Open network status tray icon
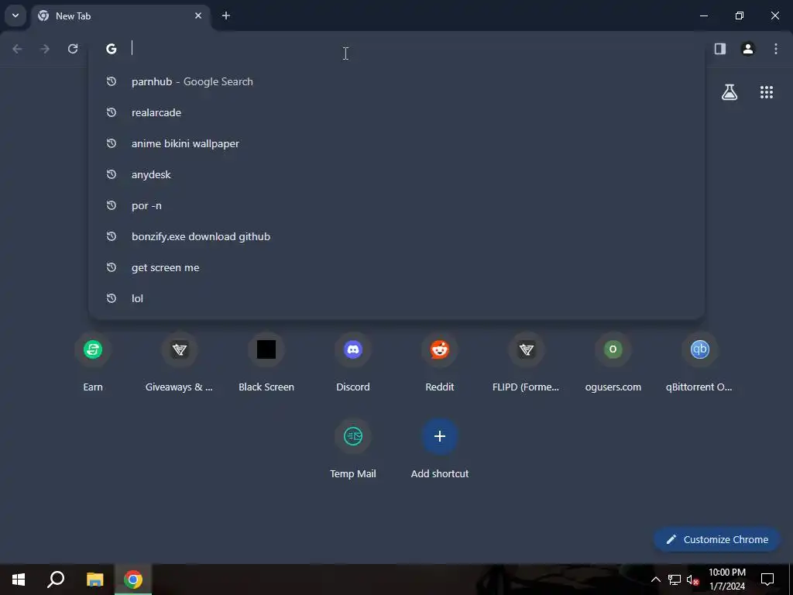This screenshot has width=793, height=595. pyautogui.click(x=675, y=580)
